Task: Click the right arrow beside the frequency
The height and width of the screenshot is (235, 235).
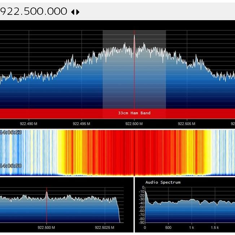Action: [x=78, y=12]
